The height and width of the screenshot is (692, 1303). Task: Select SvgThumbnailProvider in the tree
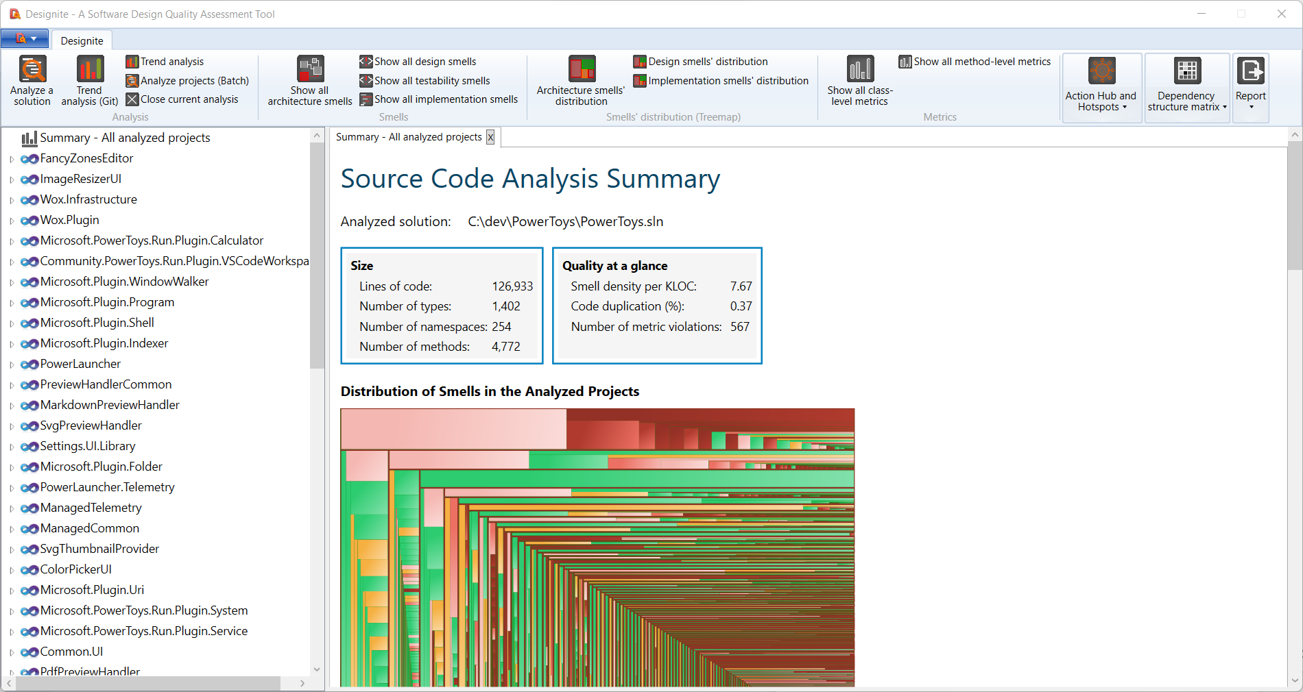[99, 549]
